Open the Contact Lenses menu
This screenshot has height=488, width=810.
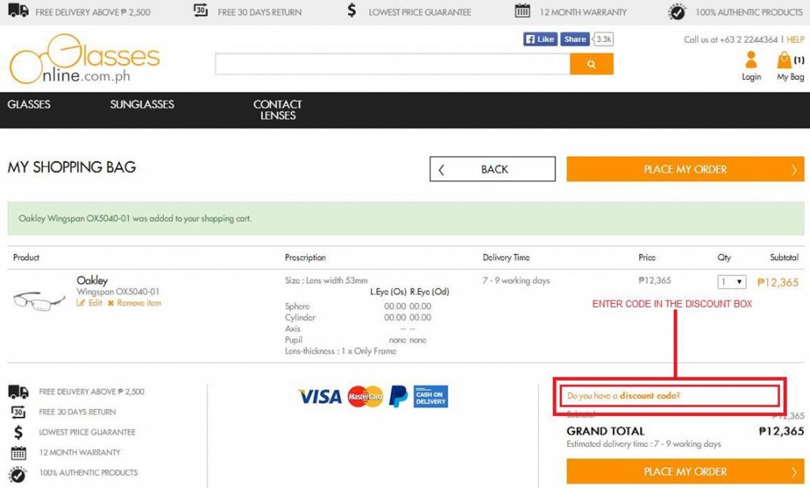tap(278, 110)
